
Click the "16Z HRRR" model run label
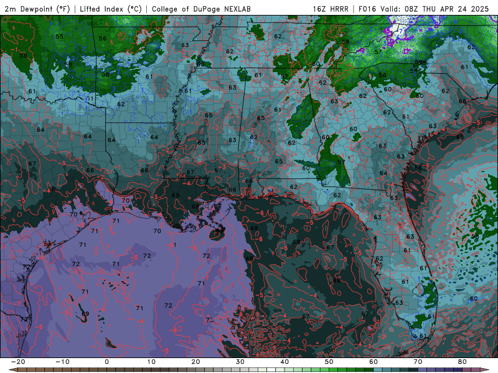tap(331, 9)
